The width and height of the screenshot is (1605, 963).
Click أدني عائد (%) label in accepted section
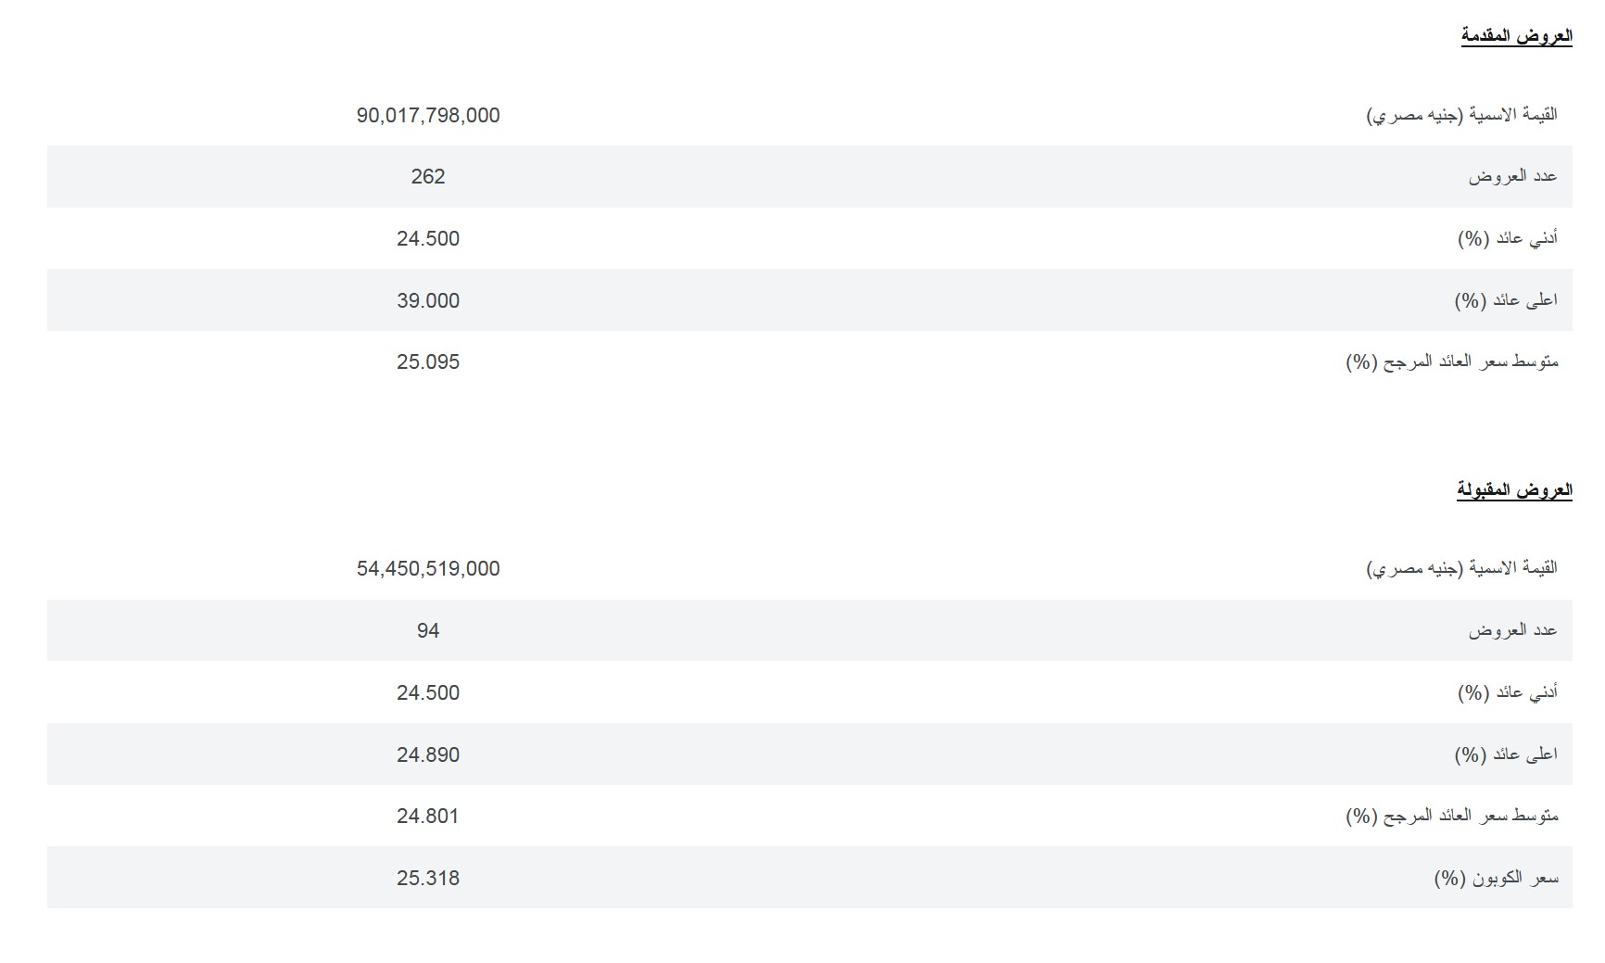click(1507, 692)
